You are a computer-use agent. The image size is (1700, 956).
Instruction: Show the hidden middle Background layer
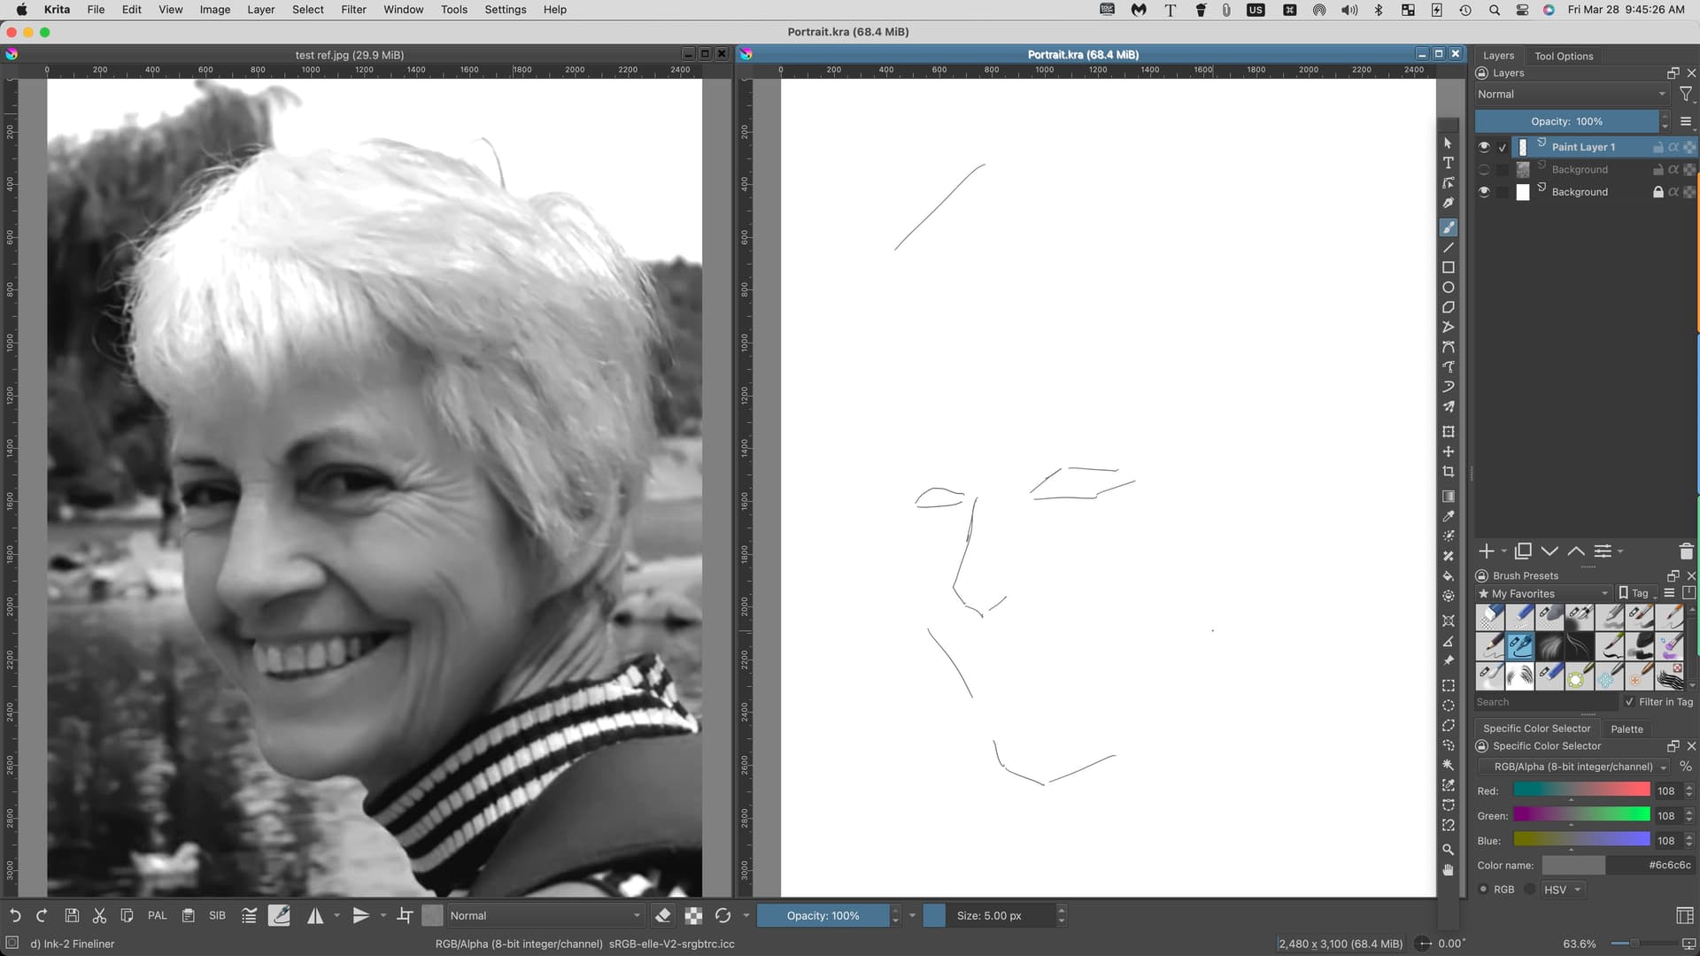coord(1484,169)
